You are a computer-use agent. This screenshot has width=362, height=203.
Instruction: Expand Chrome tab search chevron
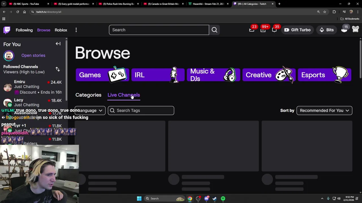(4, 4)
